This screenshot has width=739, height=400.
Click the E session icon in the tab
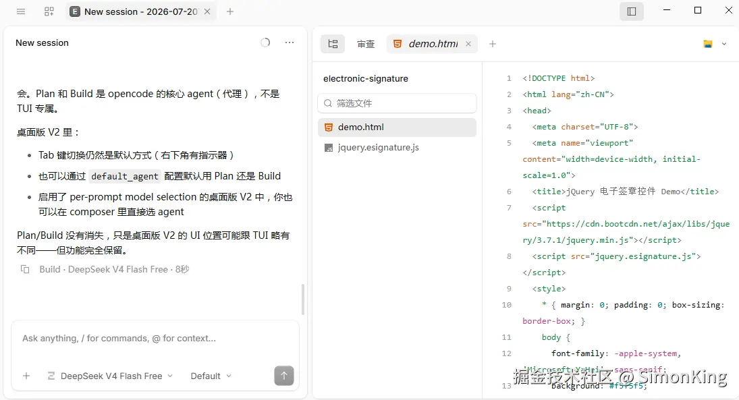[74, 11]
